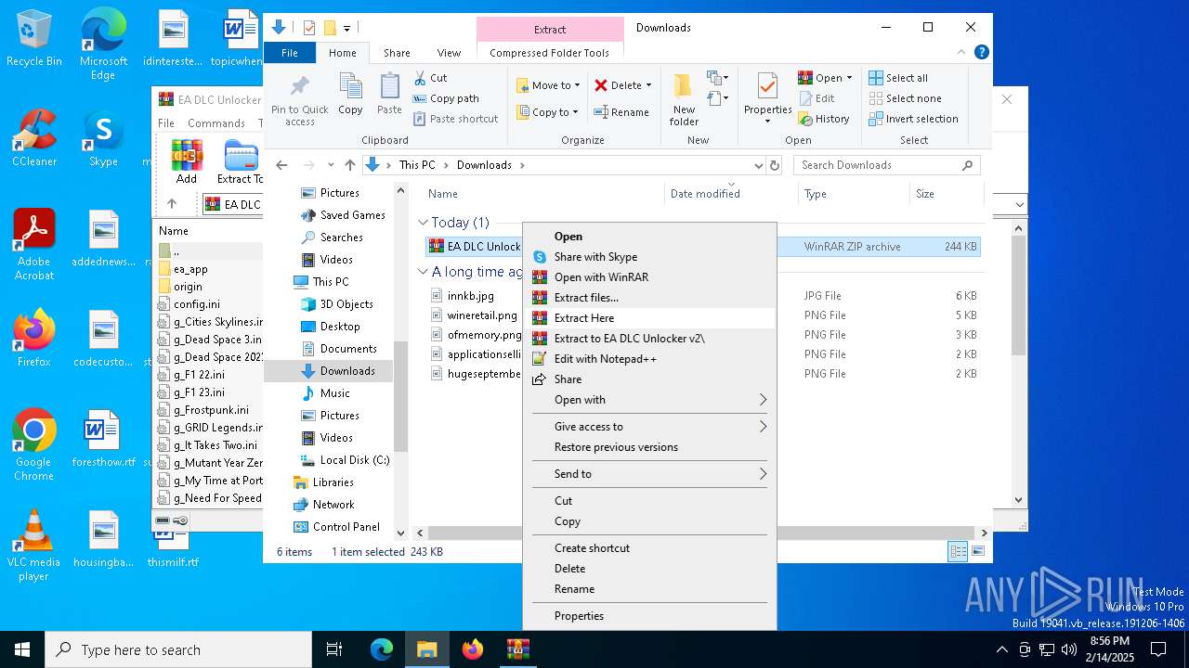Image resolution: width=1189 pixels, height=668 pixels.
Task: Click Rename in Organize group
Action: 621,112
